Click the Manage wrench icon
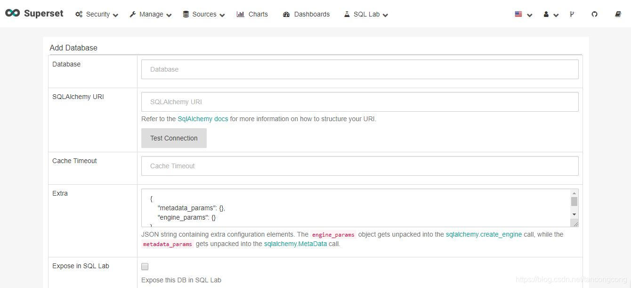631x288 pixels. click(133, 14)
